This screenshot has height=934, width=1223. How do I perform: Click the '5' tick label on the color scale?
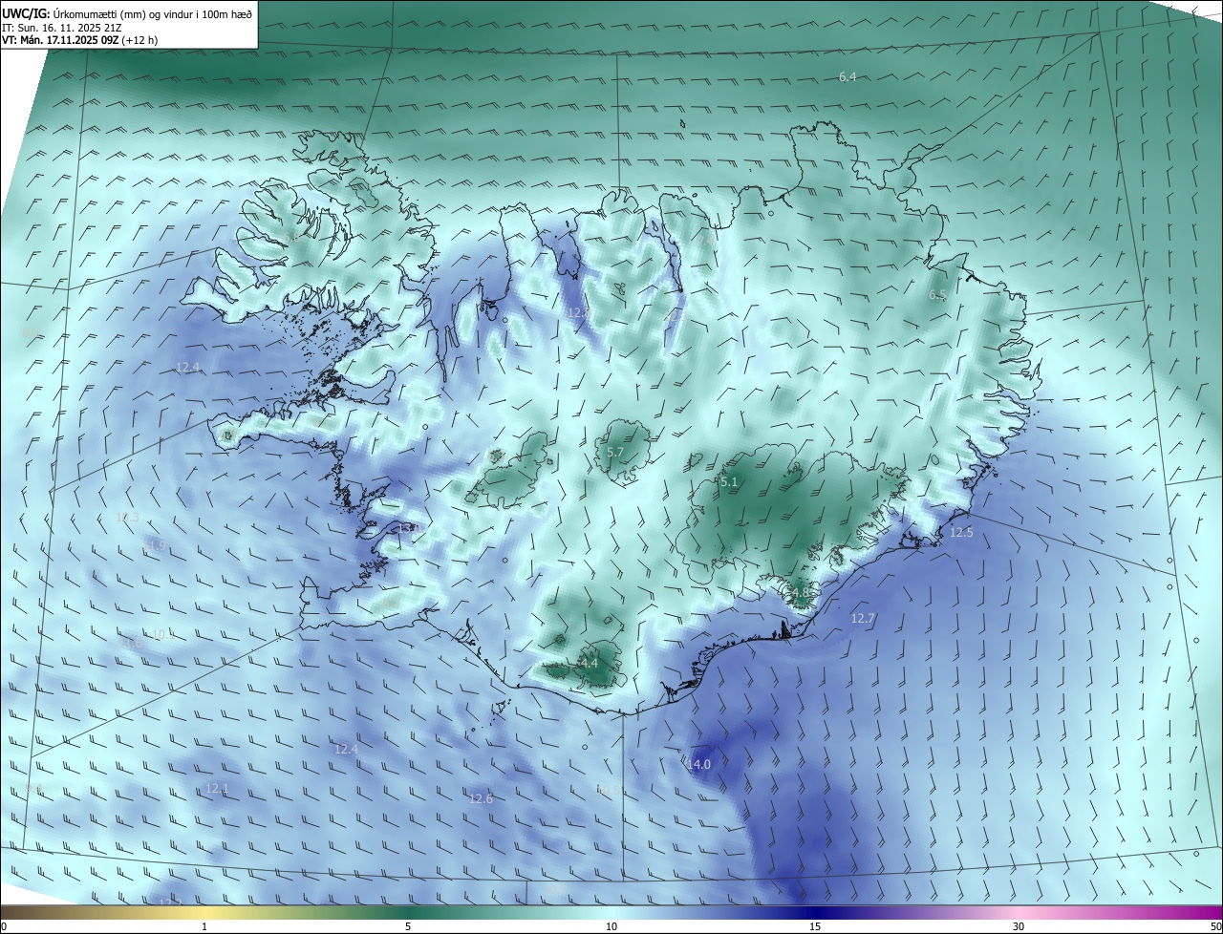[x=408, y=926]
